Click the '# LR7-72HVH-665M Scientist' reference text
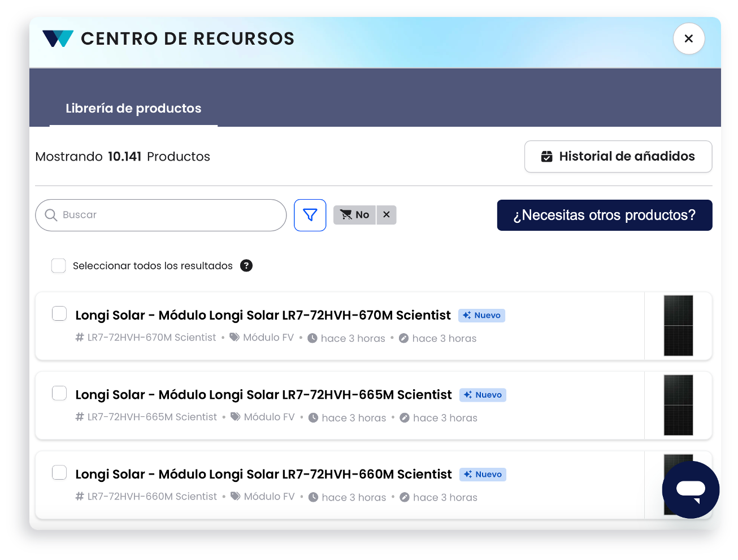 146,417
